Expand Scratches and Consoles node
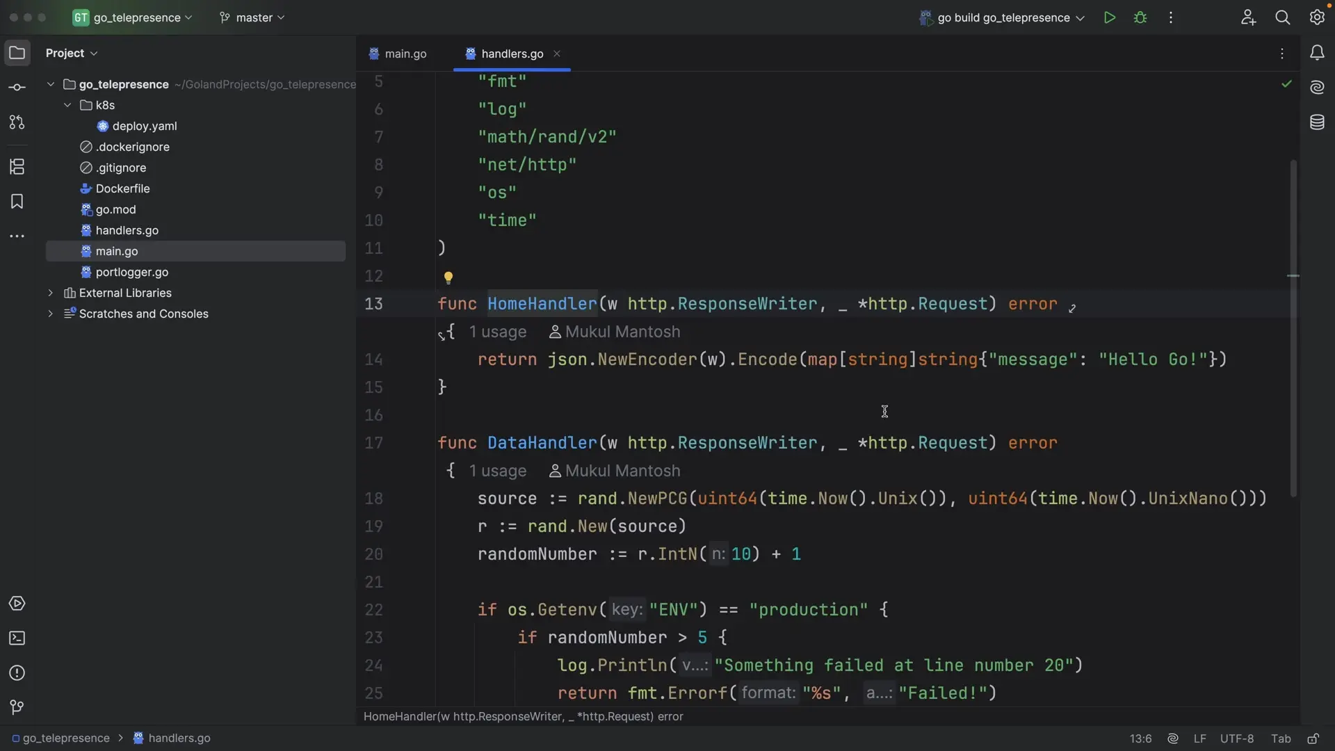 (x=51, y=314)
